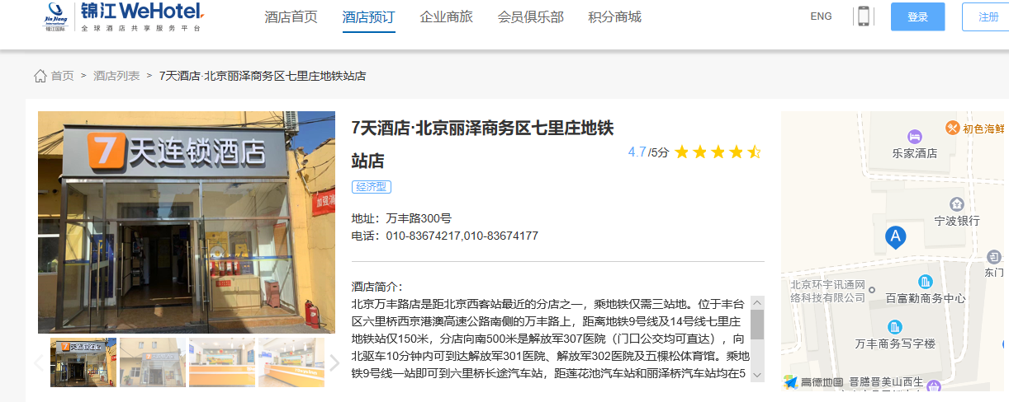1009x402 pixels.
Task: Select the fourth lobby thumbnail
Action: point(291,362)
